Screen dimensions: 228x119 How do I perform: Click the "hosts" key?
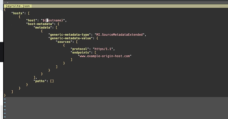18,13
